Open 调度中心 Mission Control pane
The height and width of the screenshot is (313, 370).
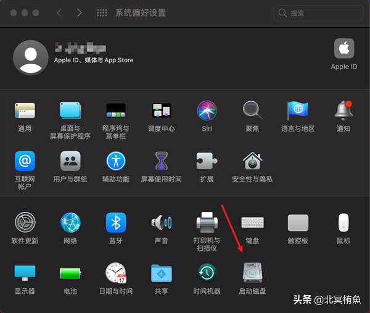point(162,111)
